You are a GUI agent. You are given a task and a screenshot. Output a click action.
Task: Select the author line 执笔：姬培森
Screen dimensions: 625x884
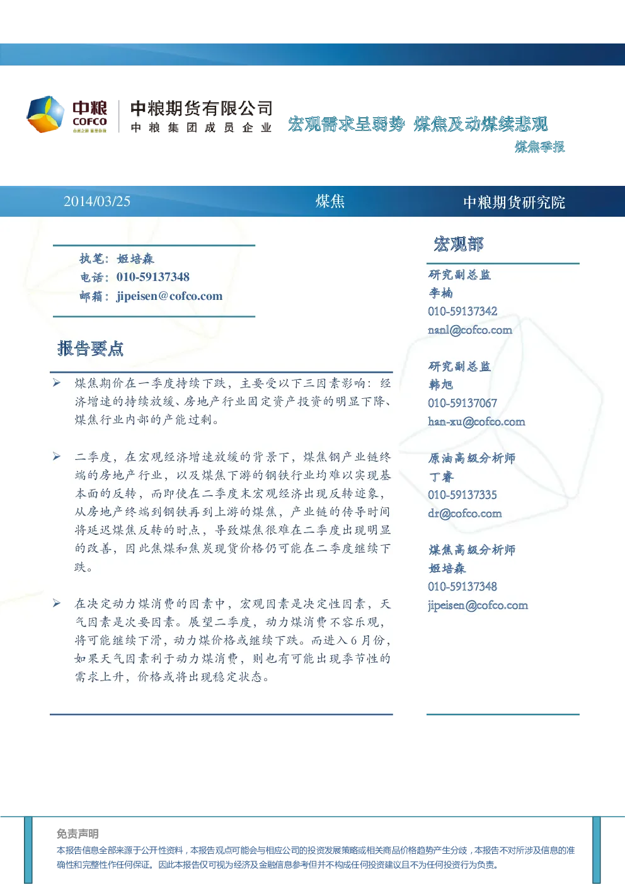point(117,258)
